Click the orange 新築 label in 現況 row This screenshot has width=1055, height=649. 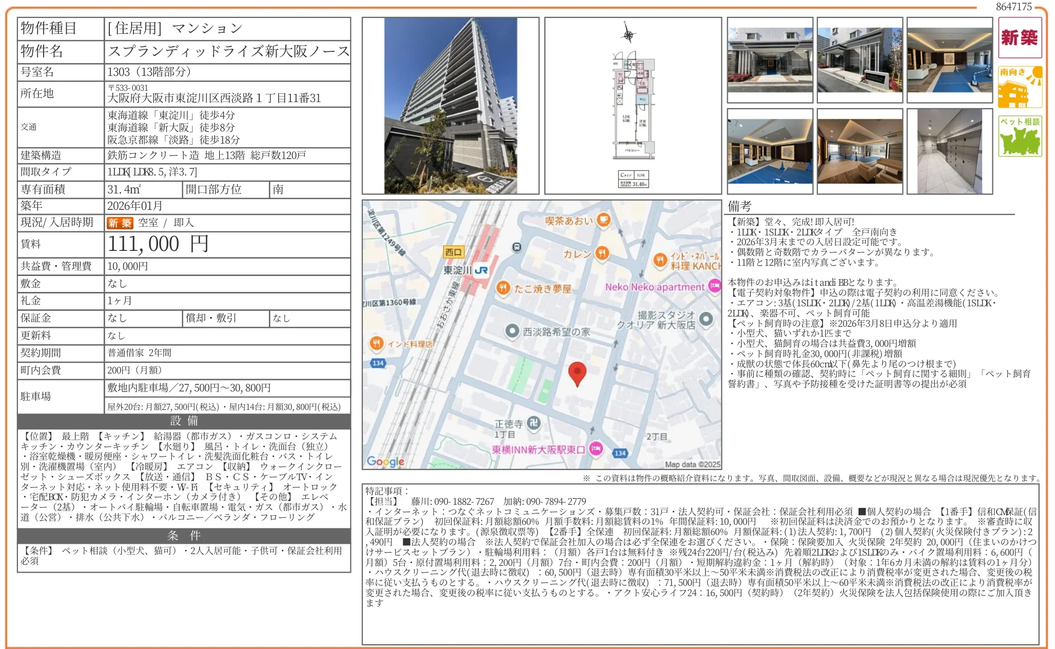pyautogui.click(x=120, y=223)
